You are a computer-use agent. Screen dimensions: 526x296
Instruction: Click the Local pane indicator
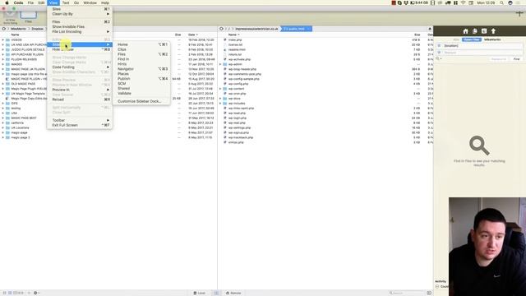click(199, 293)
